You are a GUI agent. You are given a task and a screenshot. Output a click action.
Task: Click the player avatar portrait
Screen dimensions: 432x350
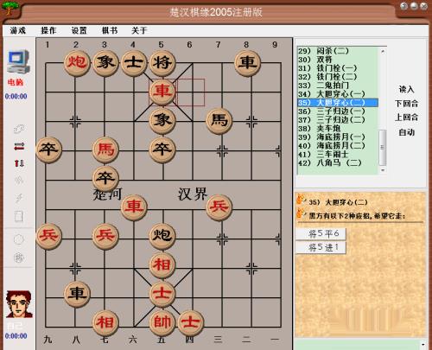click(x=19, y=304)
